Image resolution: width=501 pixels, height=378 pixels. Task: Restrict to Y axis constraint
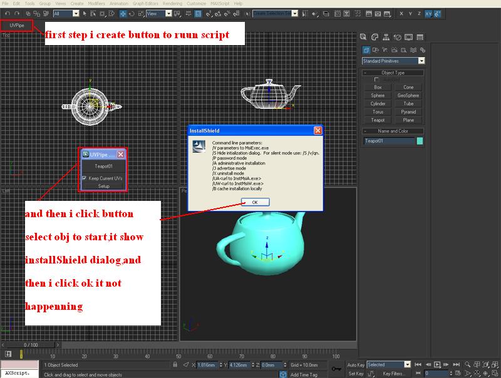[x=410, y=14]
